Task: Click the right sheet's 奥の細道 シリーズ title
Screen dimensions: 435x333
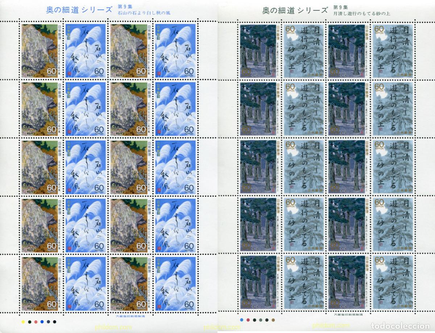Action: [x=295, y=10]
